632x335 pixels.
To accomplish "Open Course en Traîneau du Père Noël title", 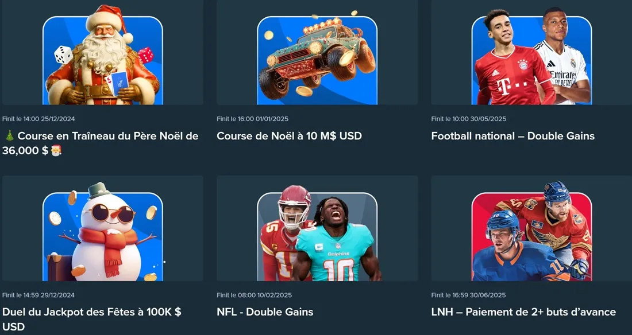I will (101, 143).
